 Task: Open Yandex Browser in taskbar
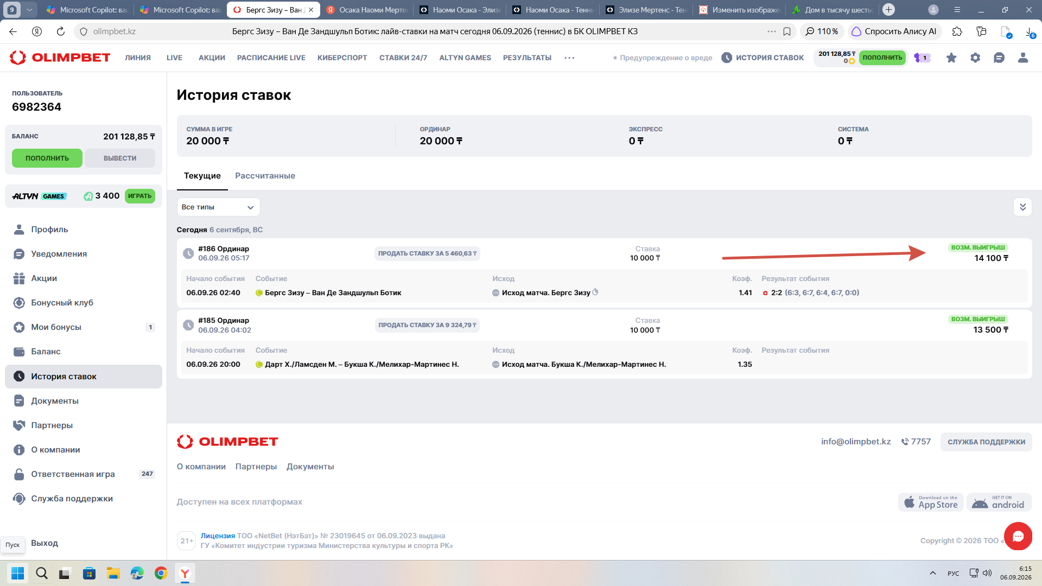(185, 573)
